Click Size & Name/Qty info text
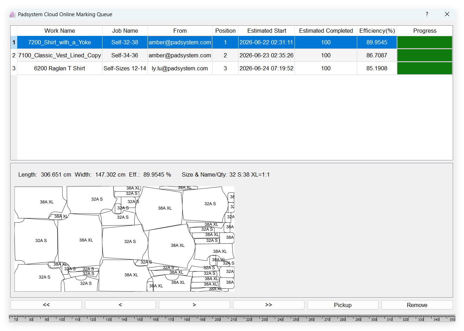464x331 pixels. click(x=226, y=174)
